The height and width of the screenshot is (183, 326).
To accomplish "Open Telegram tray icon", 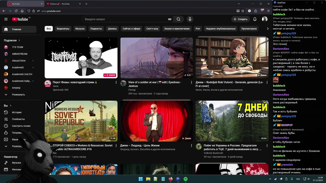I will 281,179.
